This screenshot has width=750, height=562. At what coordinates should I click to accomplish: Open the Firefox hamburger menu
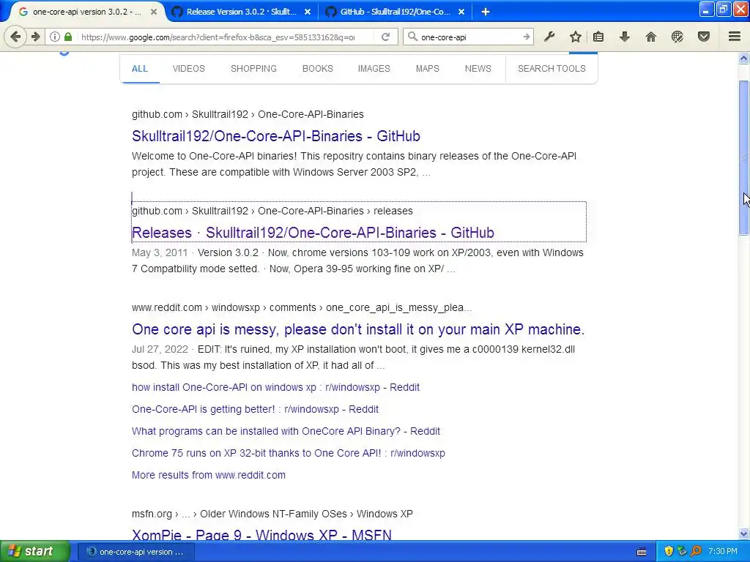(735, 37)
